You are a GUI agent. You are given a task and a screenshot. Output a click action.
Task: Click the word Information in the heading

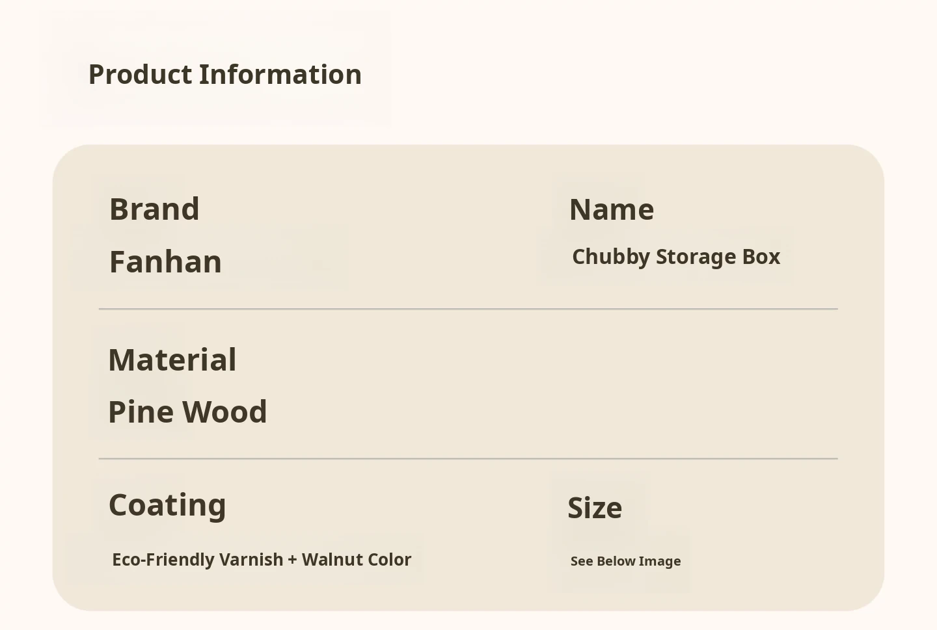(280, 75)
